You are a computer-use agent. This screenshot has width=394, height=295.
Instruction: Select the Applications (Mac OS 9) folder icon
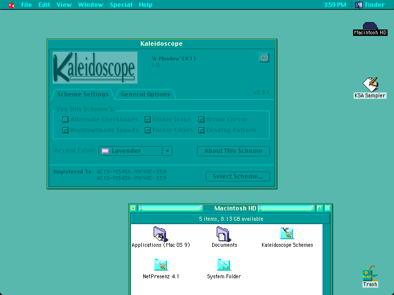point(161,234)
